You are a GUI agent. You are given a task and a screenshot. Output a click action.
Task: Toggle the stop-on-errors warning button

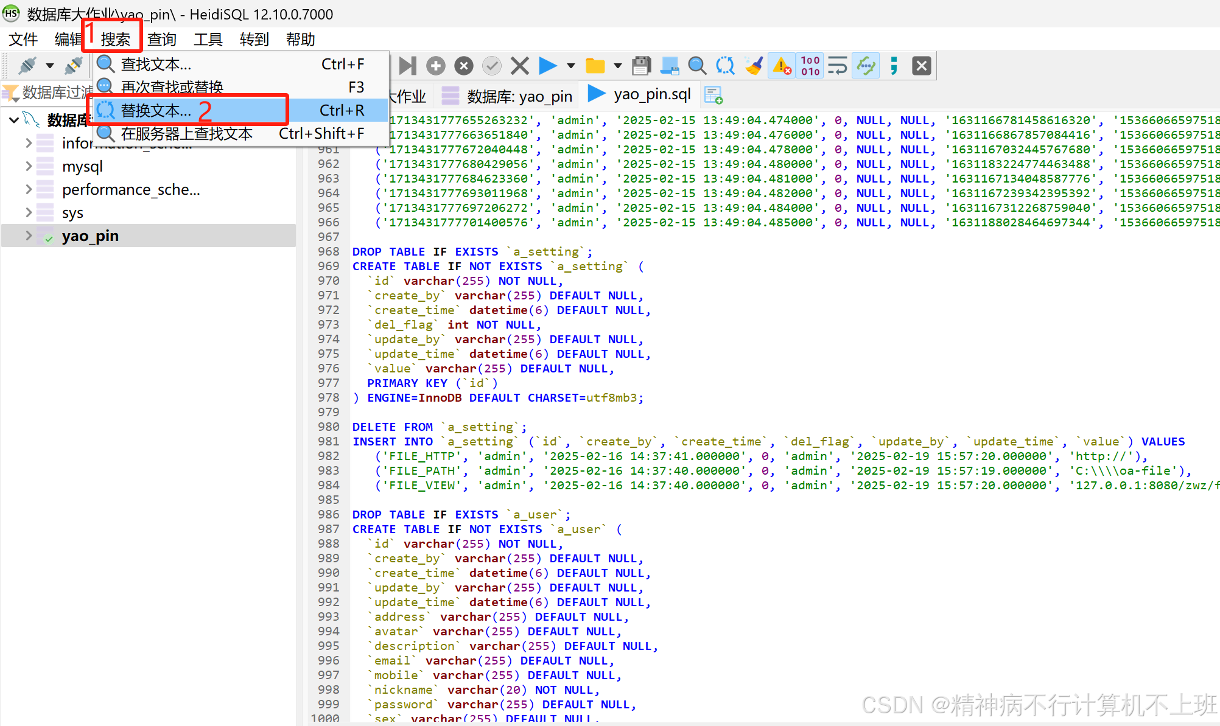[782, 66]
